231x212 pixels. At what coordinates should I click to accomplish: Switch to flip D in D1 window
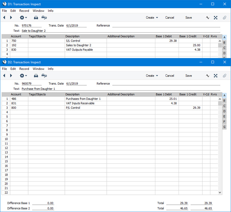click(x=224, y=53)
